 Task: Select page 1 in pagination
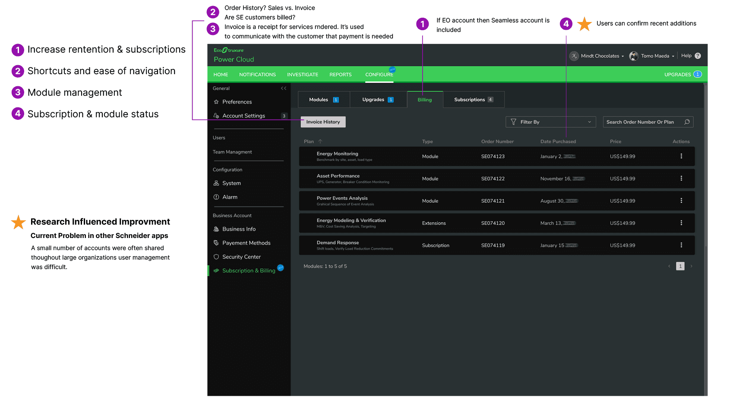coord(680,266)
